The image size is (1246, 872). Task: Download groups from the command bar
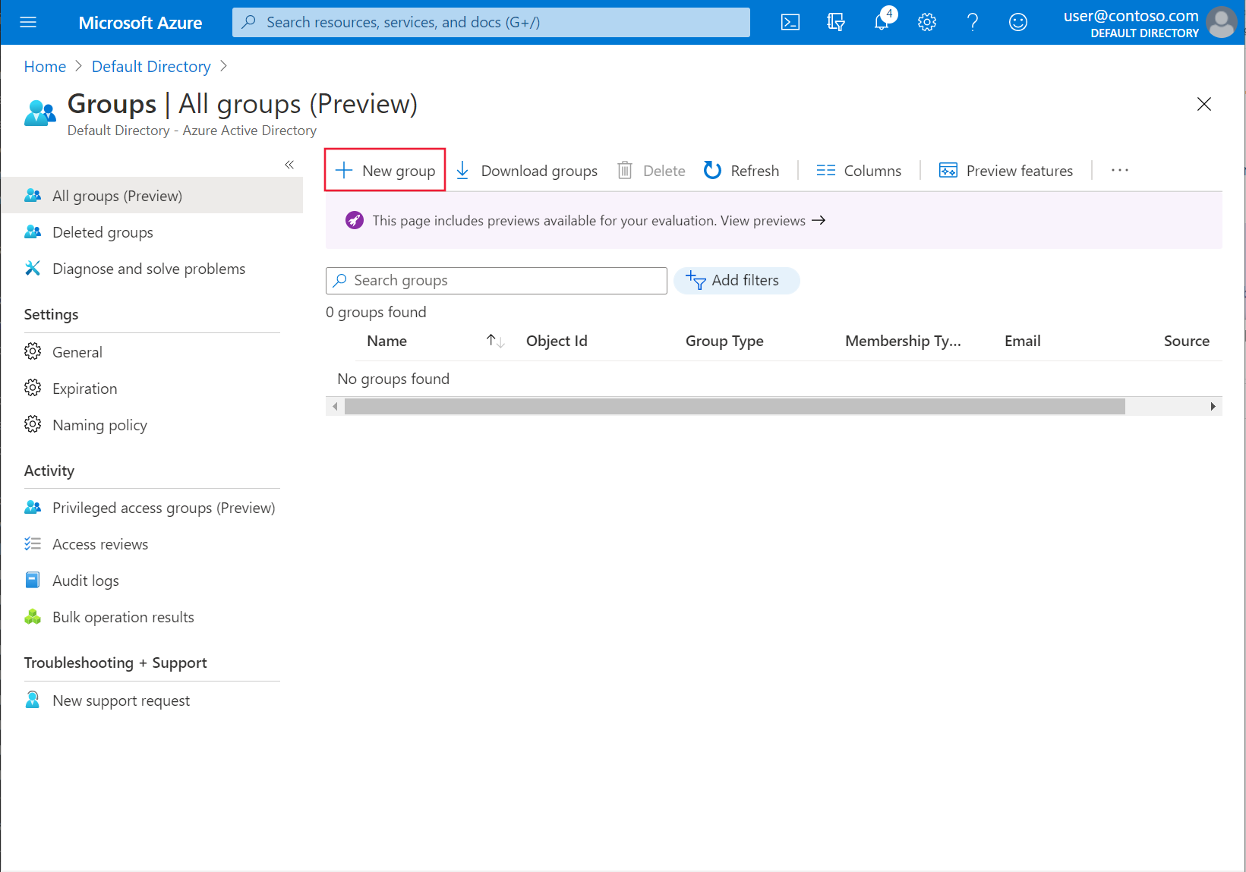525,170
